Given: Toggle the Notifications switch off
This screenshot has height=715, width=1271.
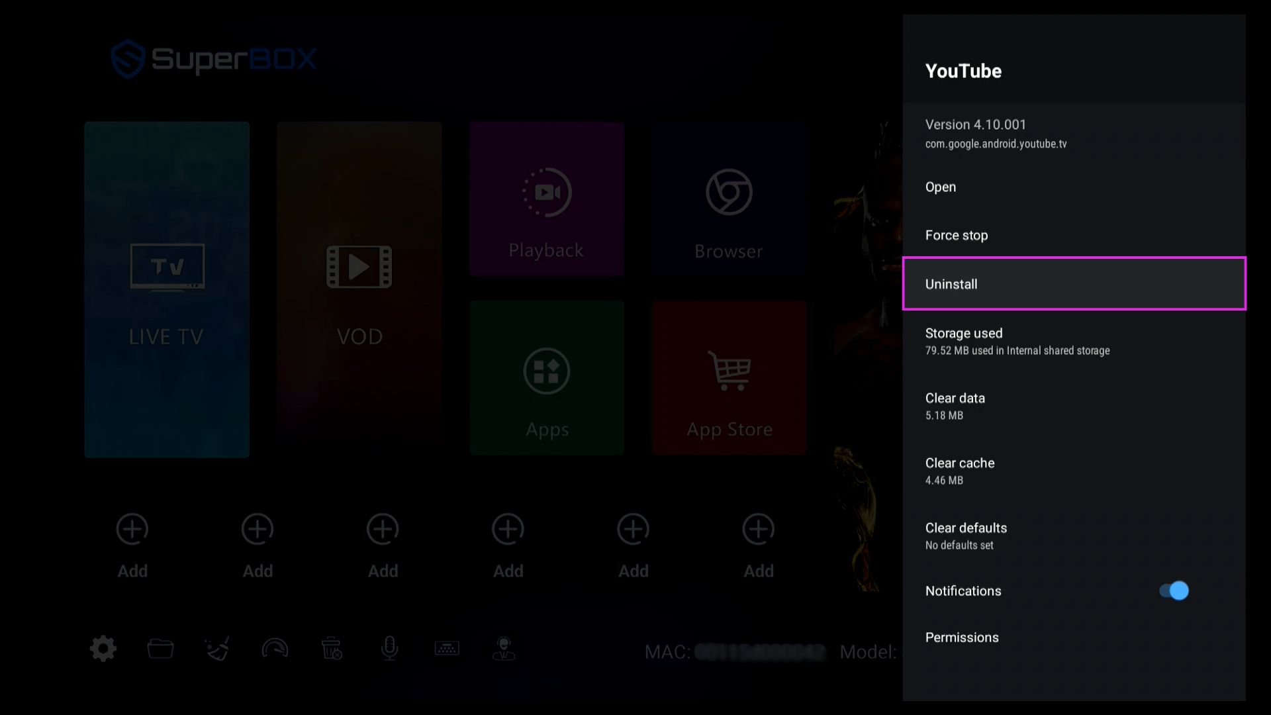Looking at the screenshot, I should [x=1174, y=591].
